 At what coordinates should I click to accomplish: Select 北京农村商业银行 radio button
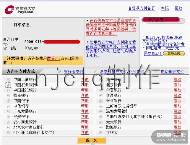8,128
